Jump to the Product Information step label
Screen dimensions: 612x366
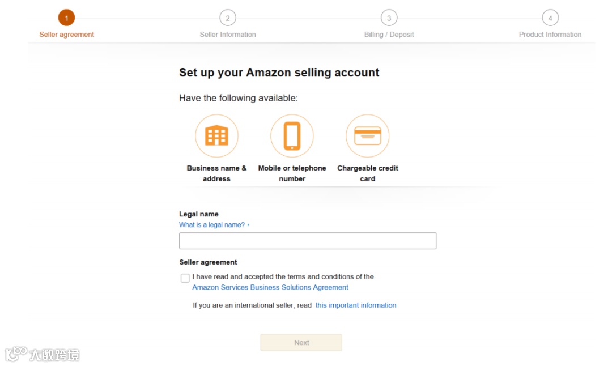point(550,35)
